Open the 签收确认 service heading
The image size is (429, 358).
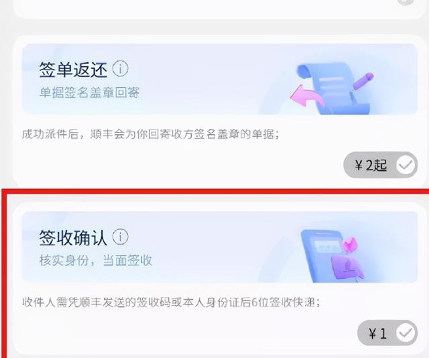click(x=73, y=237)
